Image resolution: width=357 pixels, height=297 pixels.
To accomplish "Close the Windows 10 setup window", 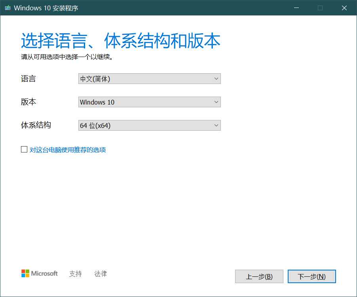I will coord(344,8).
